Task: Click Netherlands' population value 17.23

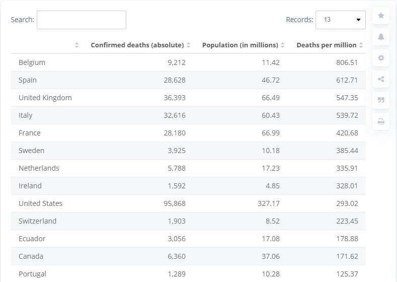Action: point(271,168)
